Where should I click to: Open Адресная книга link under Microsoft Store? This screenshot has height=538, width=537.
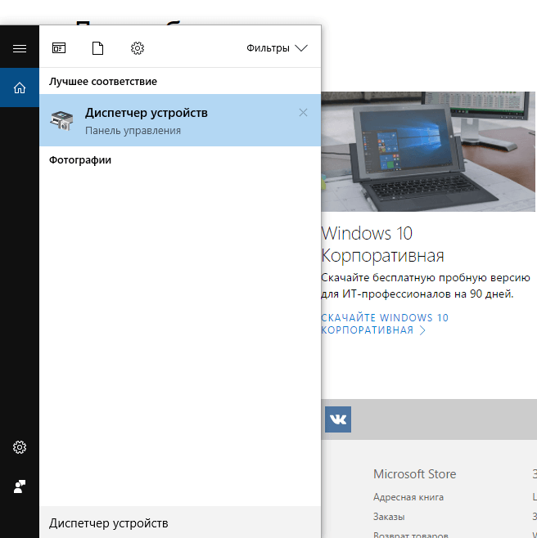tap(408, 497)
